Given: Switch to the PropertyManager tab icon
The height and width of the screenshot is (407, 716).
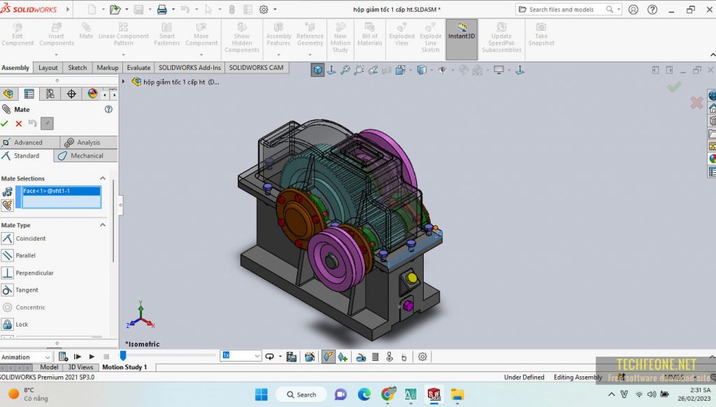Looking at the screenshot, I should tap(29, 94).
